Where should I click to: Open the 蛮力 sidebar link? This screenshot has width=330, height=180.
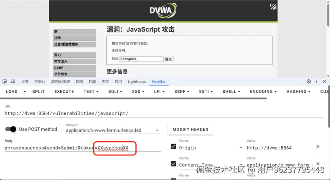click(75, 55)
